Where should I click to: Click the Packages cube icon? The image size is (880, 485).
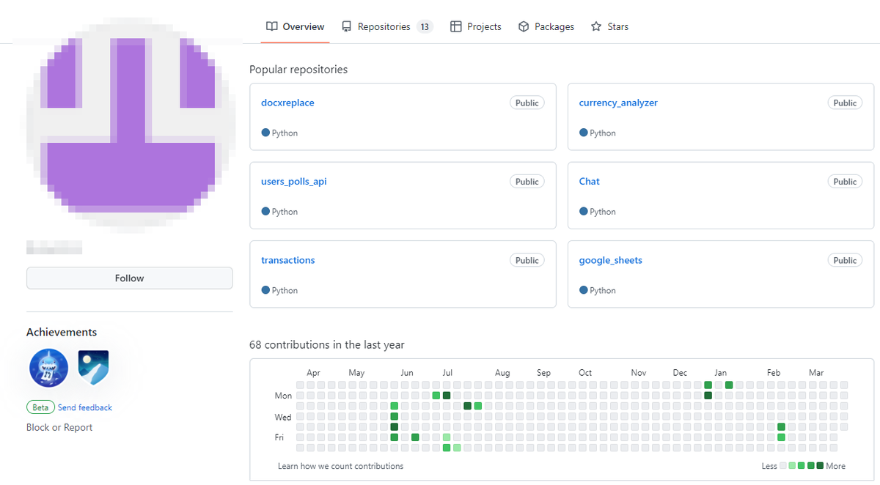coord(524,26)
